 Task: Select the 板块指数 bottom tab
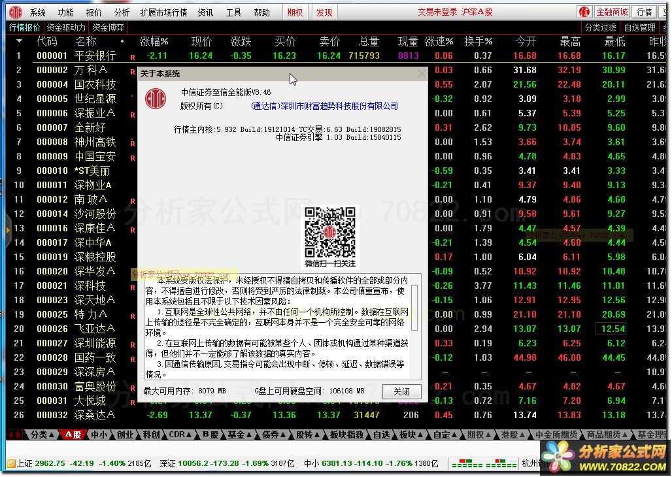pos(346,435)
